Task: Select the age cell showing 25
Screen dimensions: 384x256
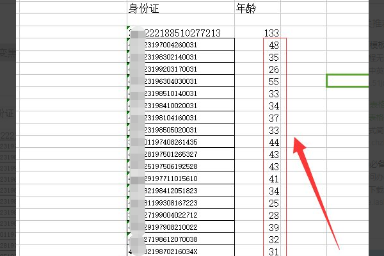Action: click(x=258, y=202)
